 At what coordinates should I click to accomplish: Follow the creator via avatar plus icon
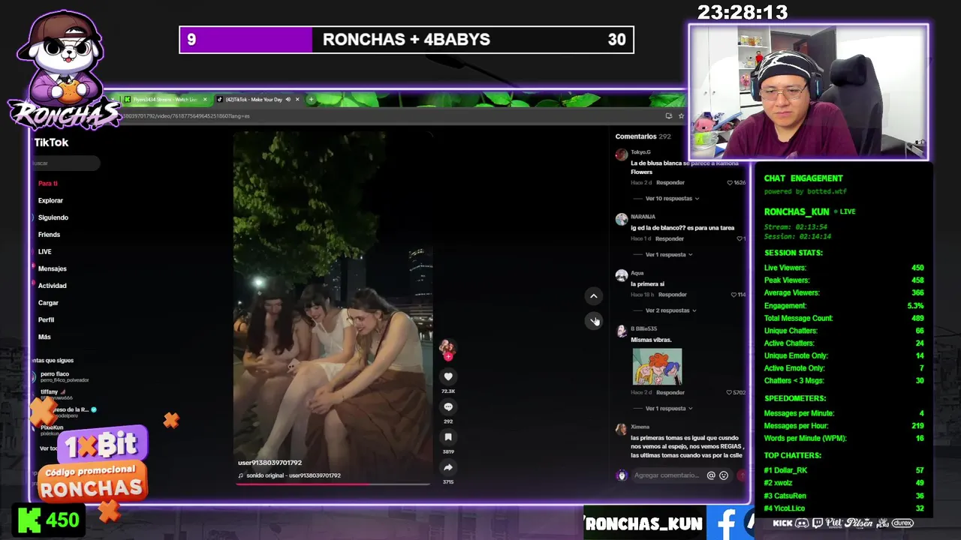pyautogui.click(x=448, y=357)
